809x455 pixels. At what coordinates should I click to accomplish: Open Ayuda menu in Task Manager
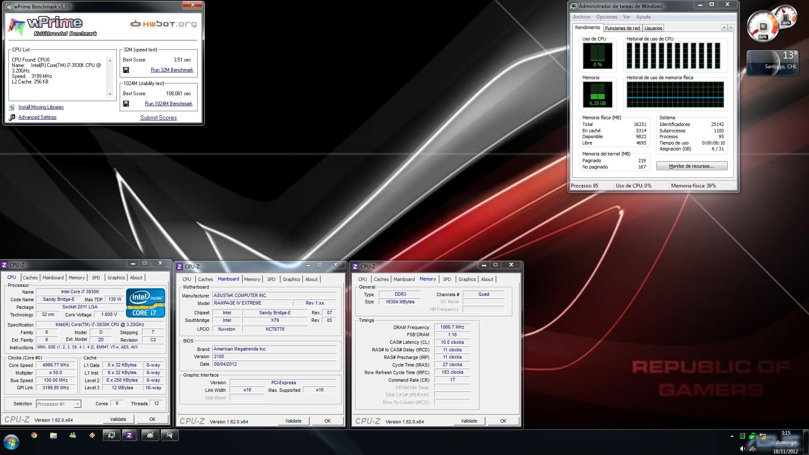(x=643, y=17)
